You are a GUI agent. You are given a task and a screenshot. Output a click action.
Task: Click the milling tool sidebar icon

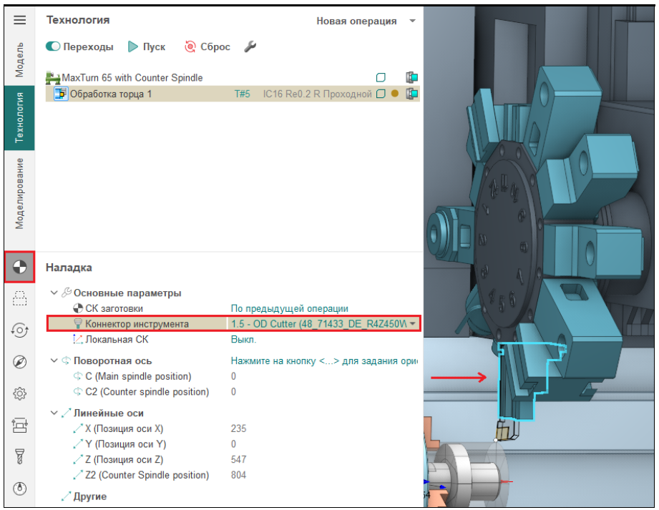(x=19, y=456)
